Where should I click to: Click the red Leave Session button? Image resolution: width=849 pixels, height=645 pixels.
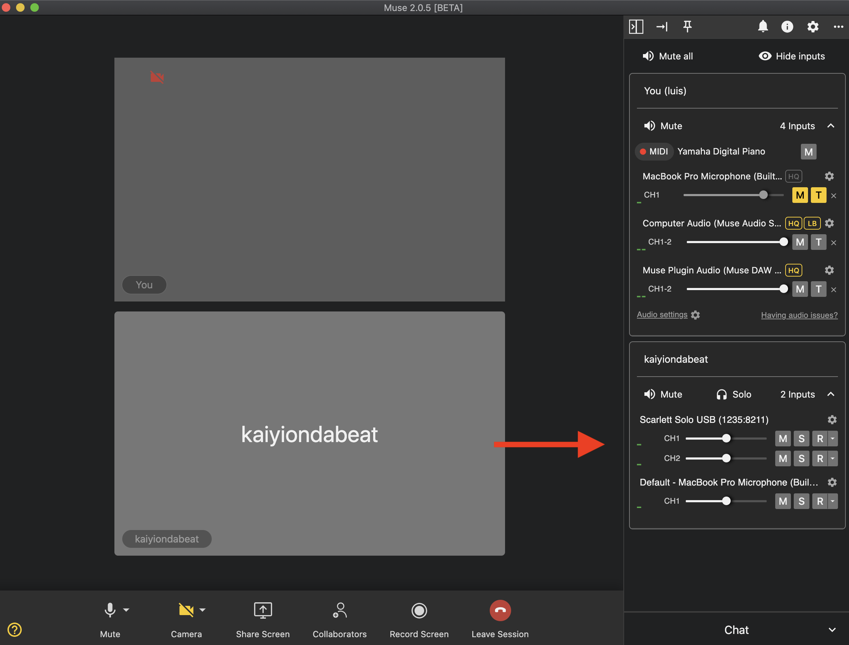(500, 610)
